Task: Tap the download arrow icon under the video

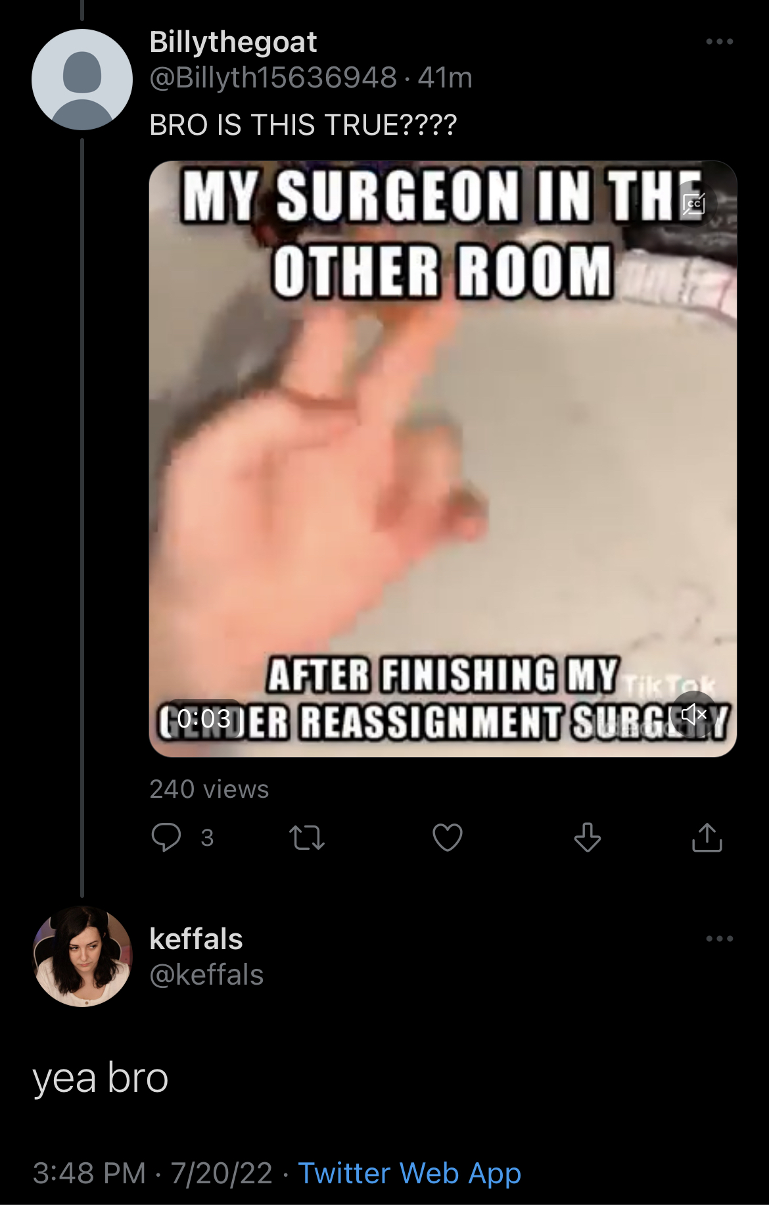Action: pyautogui.click(x=587, y=837)
